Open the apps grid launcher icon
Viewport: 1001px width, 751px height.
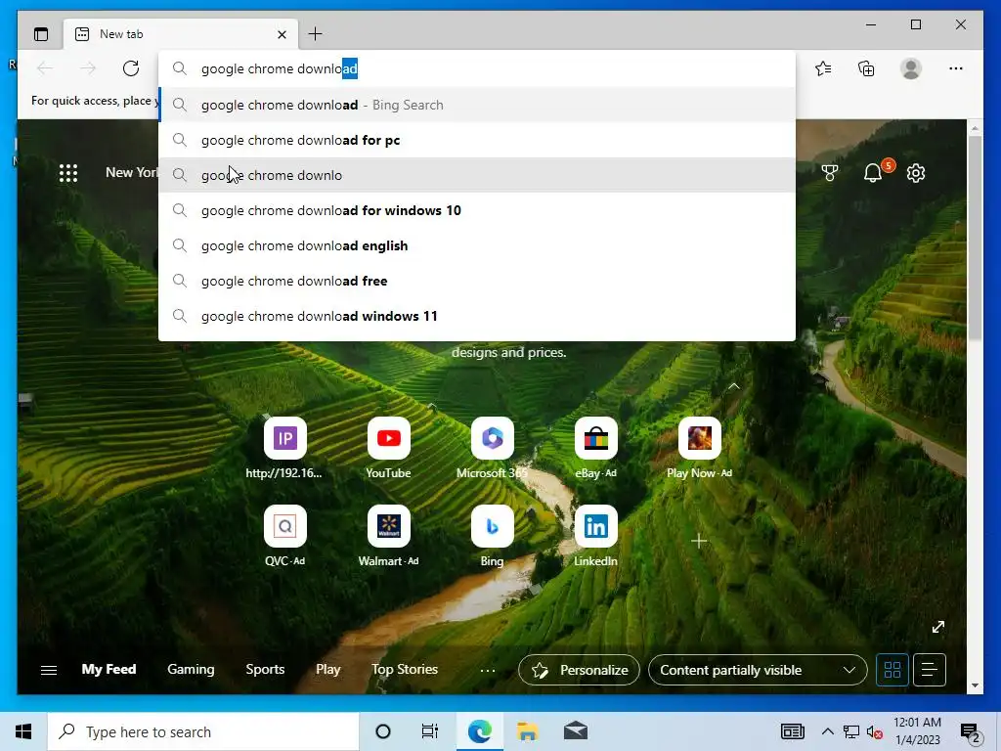point(68,173)
